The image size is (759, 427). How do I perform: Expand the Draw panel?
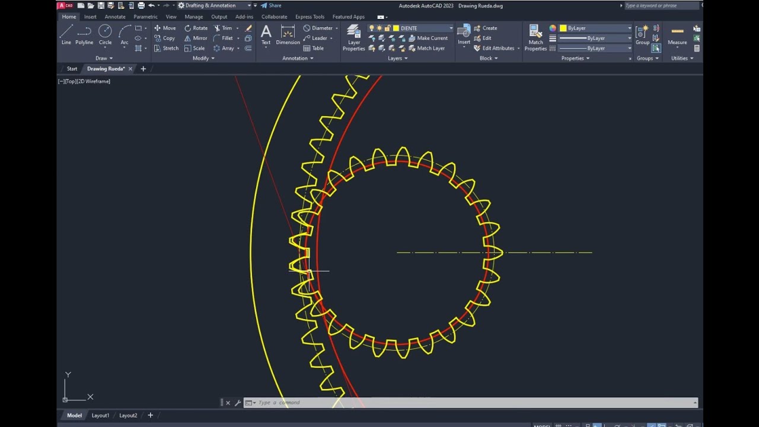coord(104,58)
